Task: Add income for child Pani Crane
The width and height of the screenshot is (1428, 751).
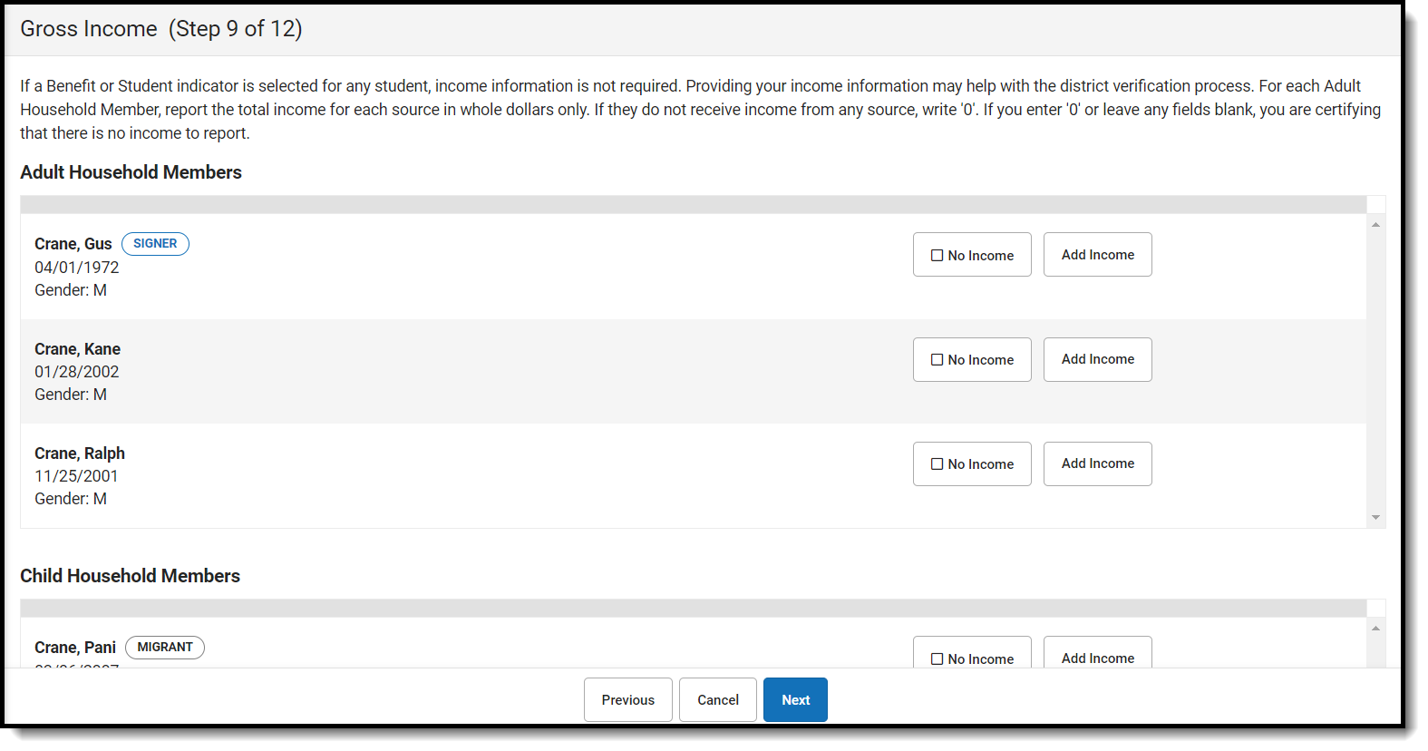Action: click(x=1097, y=657)
